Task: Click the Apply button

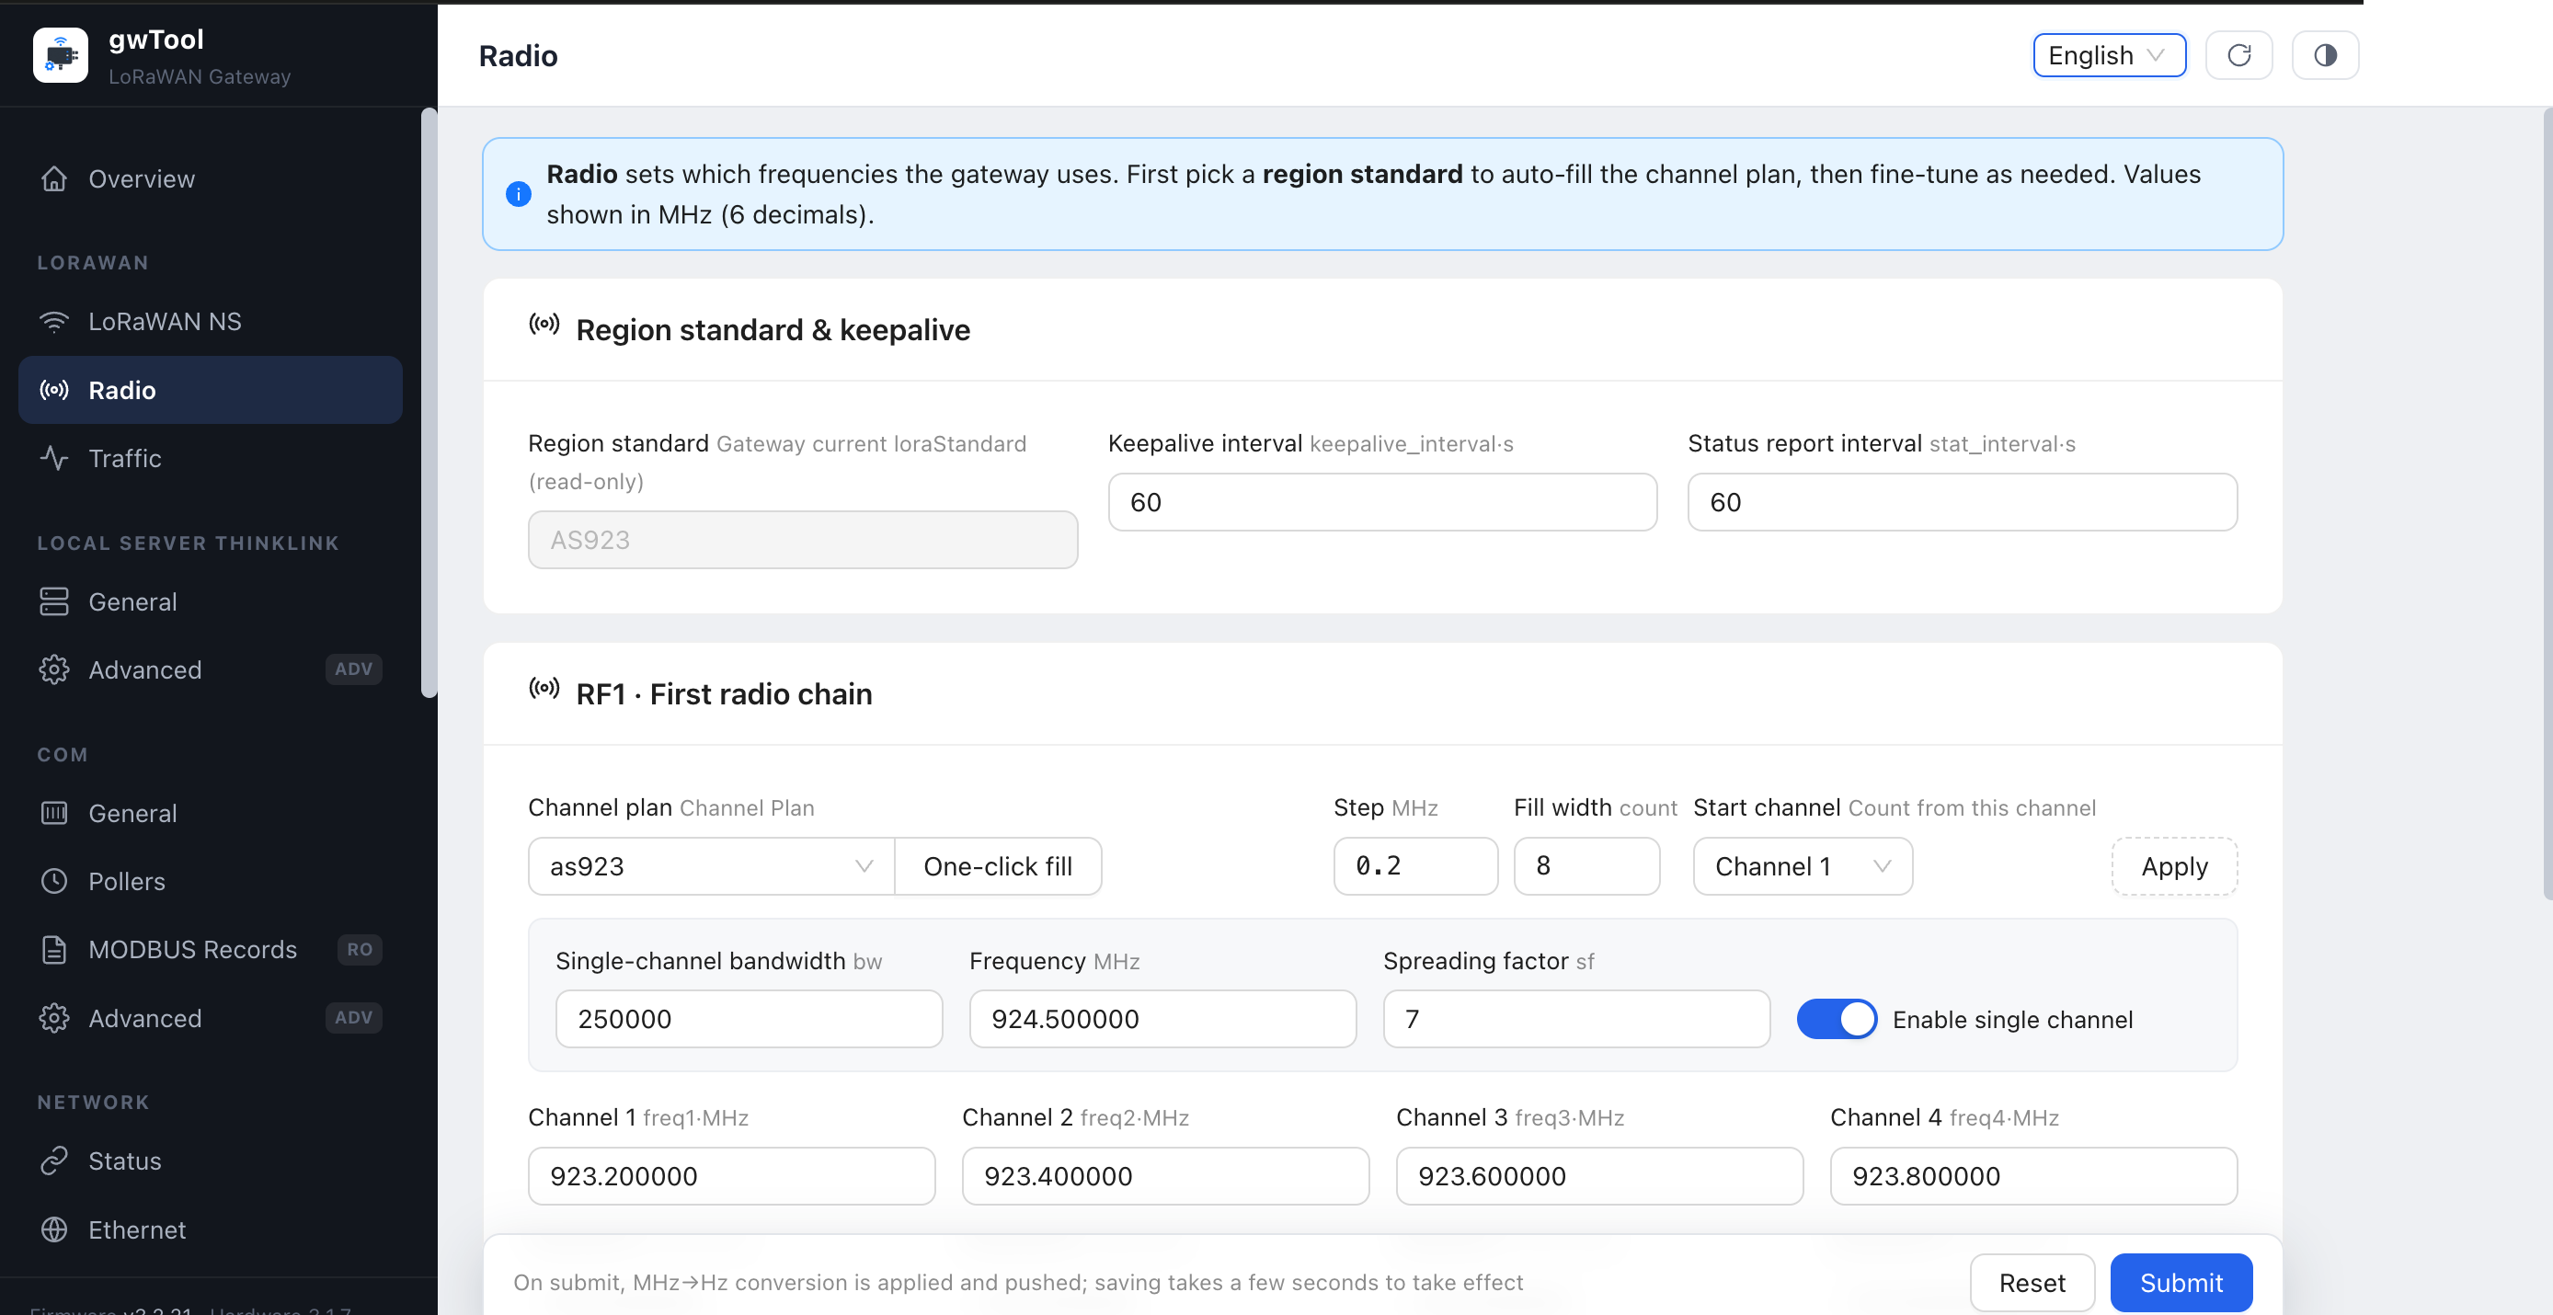Action: [2174, 866]
